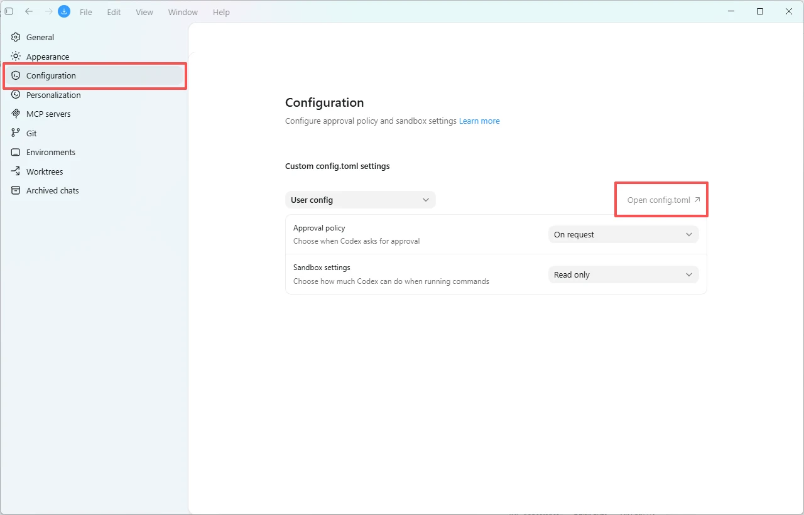The width and height of the screenshot is (804, 515).
Task: Click the text 'Choose when Codex asks for approval'
Action: tap(356, 241)
